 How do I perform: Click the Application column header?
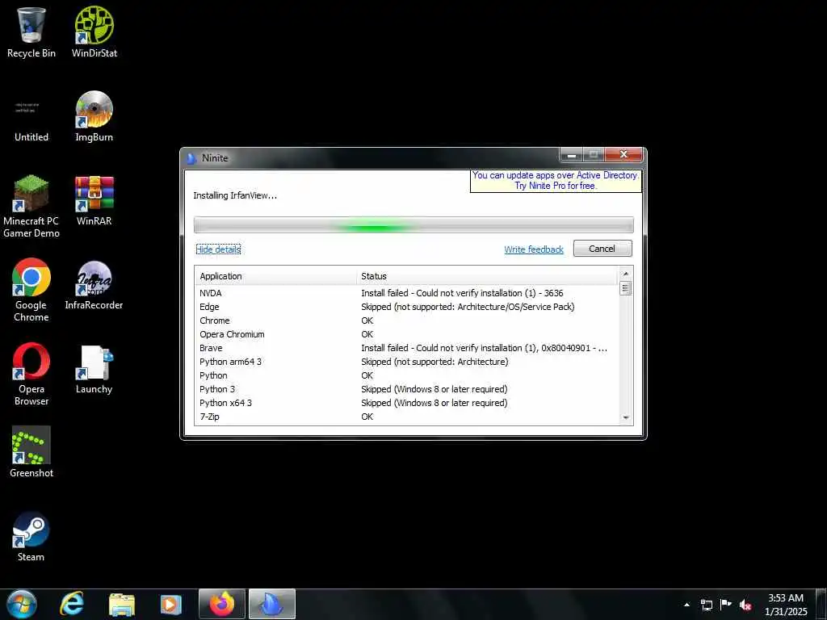tap(275, 276)
